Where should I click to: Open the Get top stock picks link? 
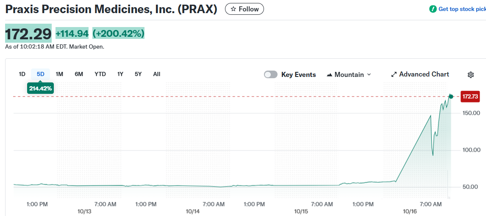462,9
